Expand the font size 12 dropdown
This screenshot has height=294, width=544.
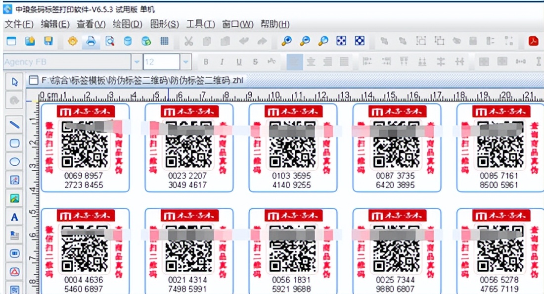pyautogui.click(x=185, y=62)
